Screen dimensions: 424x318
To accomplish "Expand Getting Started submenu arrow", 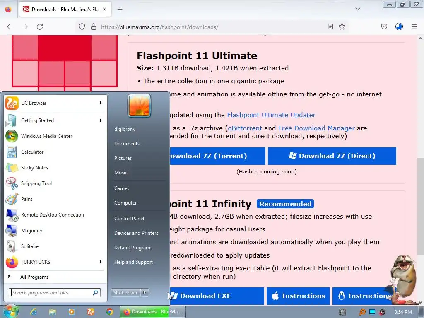I will click(x=101, y=120).
